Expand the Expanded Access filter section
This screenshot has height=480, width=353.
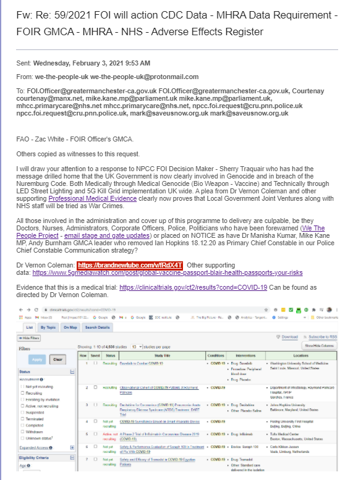coord(72,447)
